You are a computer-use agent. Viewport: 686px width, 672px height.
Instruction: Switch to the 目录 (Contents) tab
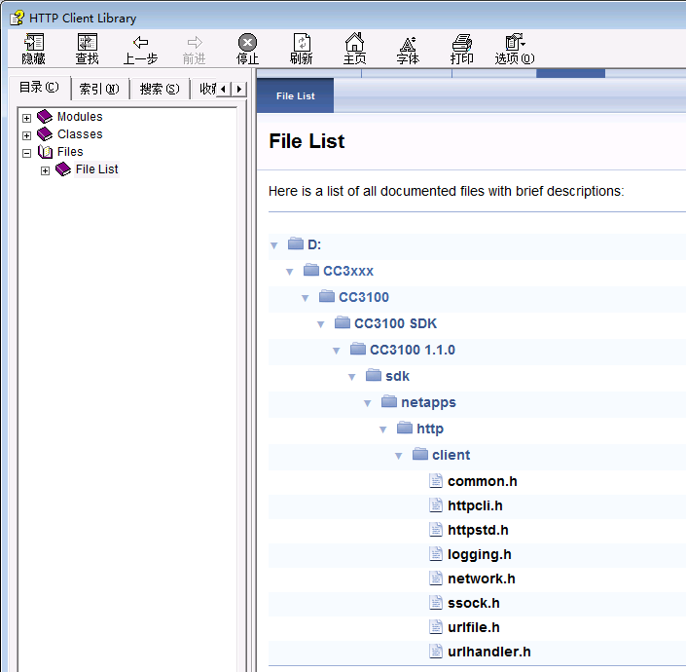point(39,88)
